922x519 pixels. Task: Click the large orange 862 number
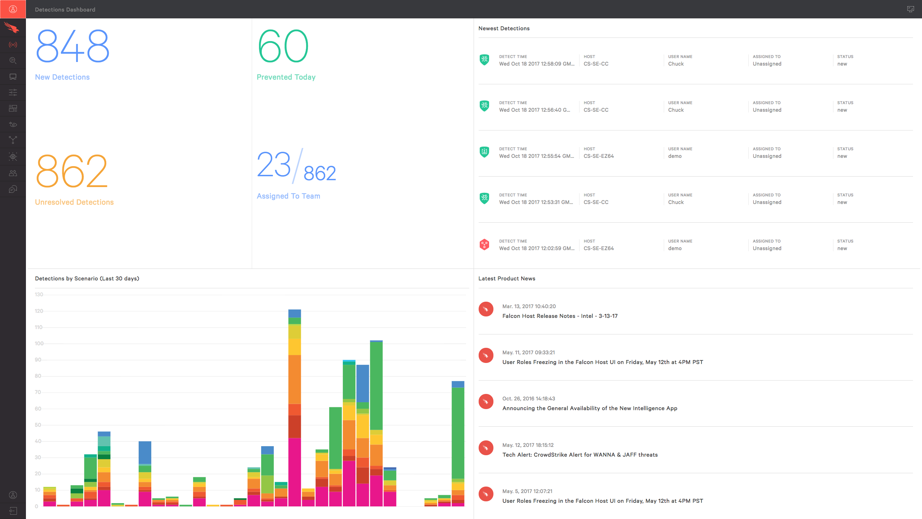click(72, 171)
